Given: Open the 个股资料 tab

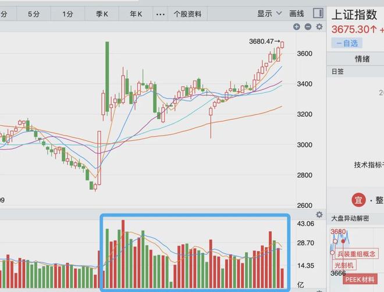Looking at the screenshot, I should [187, 14].
